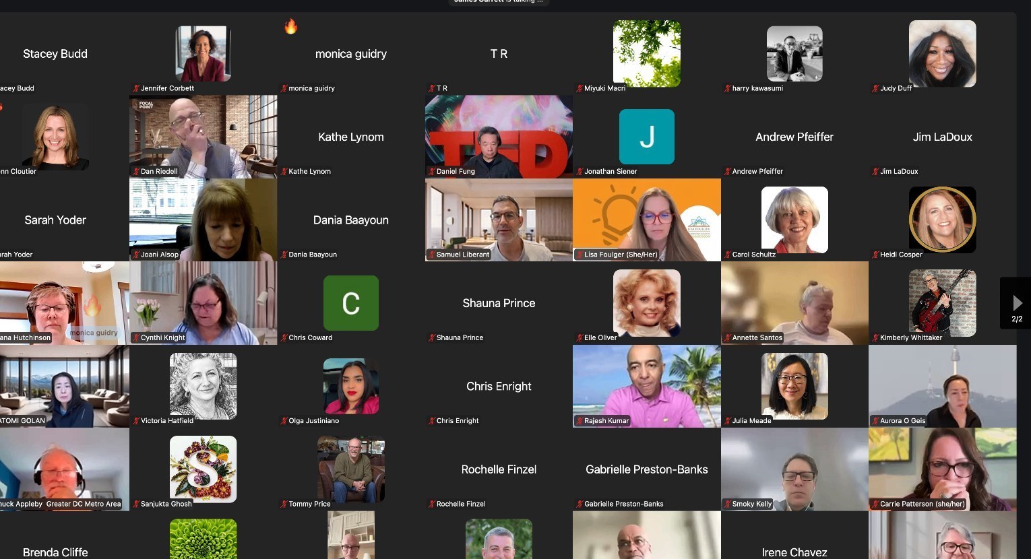Click muted mic icon next to Samuel Liberant

pos(432,255)
